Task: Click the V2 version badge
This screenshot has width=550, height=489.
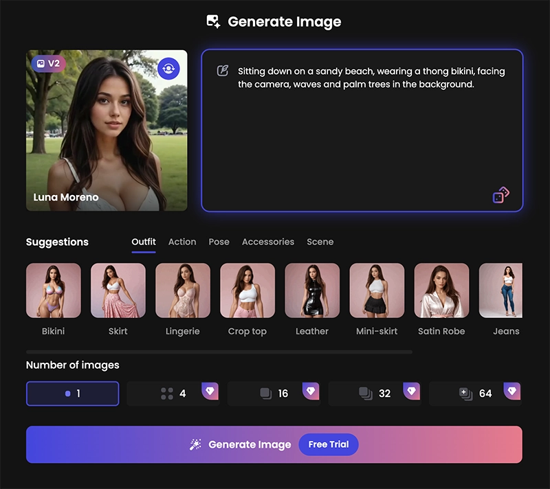Action: click(48, 64)
